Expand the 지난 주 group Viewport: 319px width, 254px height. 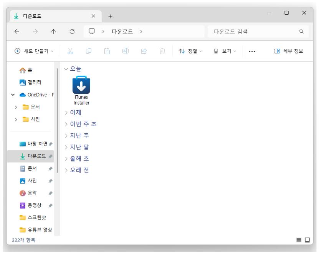66,136
